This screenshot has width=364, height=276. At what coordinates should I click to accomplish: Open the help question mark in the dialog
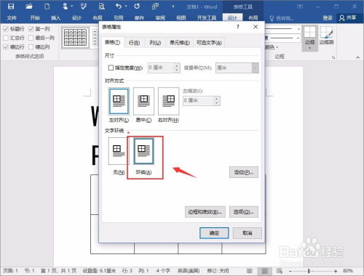[x=238, y=27]
